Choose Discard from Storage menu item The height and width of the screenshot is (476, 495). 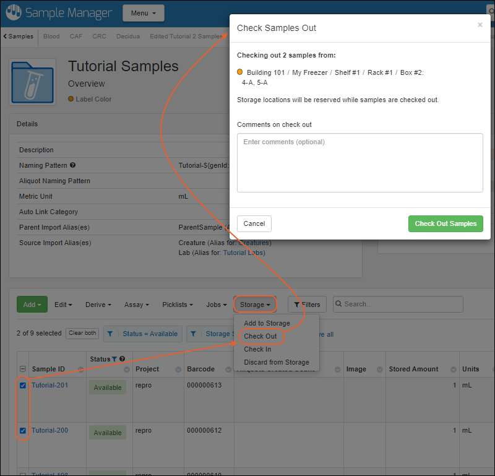[x=276, y=362]
